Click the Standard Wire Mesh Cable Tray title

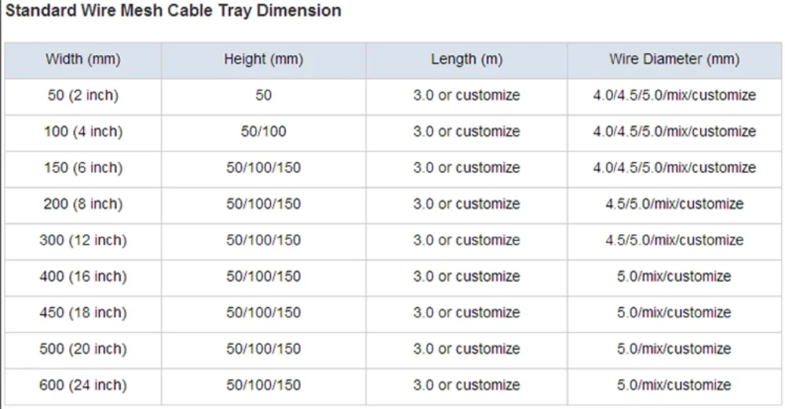click(173, 11)
